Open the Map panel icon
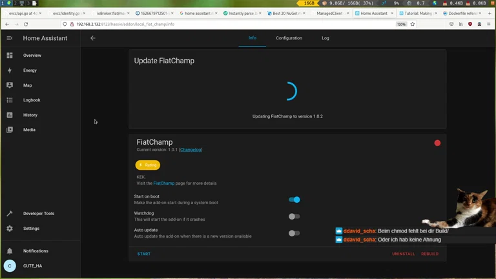This screenshot has width=496, height=279. pyautogui.click(x=10, y=85)
